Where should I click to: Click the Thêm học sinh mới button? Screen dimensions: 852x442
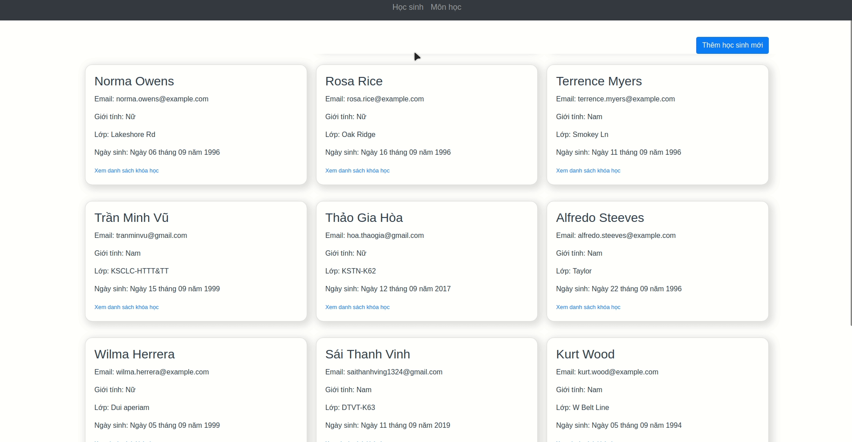pyautogui.click(x=732, y=45)
